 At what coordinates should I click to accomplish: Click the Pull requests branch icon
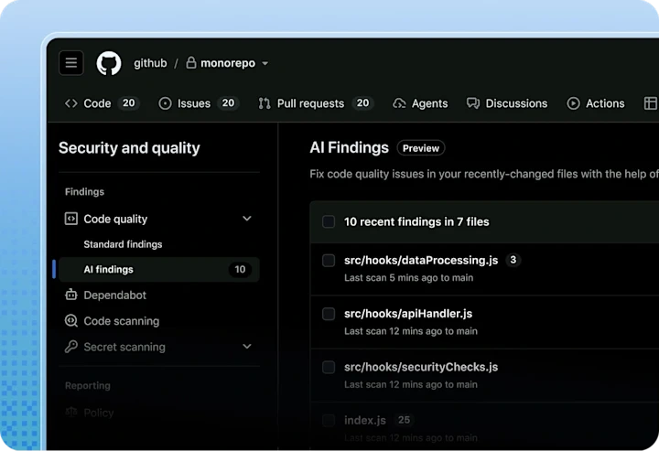[265, 103]
